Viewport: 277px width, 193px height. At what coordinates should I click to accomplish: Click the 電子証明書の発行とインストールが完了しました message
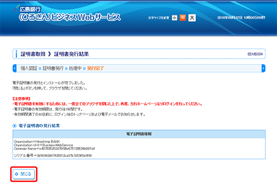tap(49, 83)
